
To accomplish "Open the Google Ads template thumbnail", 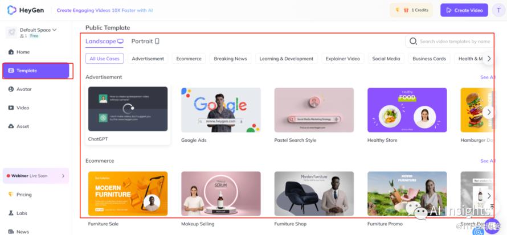I will tap(221, 110).
